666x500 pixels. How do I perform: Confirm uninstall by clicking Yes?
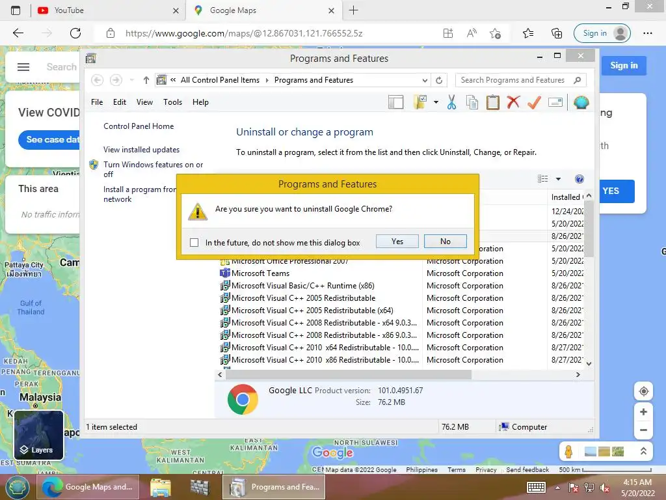(x=397, y=242)
